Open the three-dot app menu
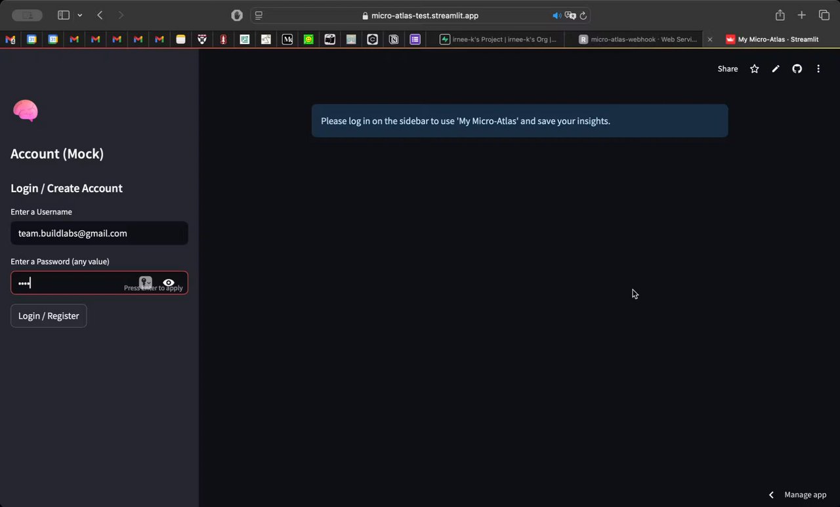Viewport: 840px width, 507px height. coord(818,69)
